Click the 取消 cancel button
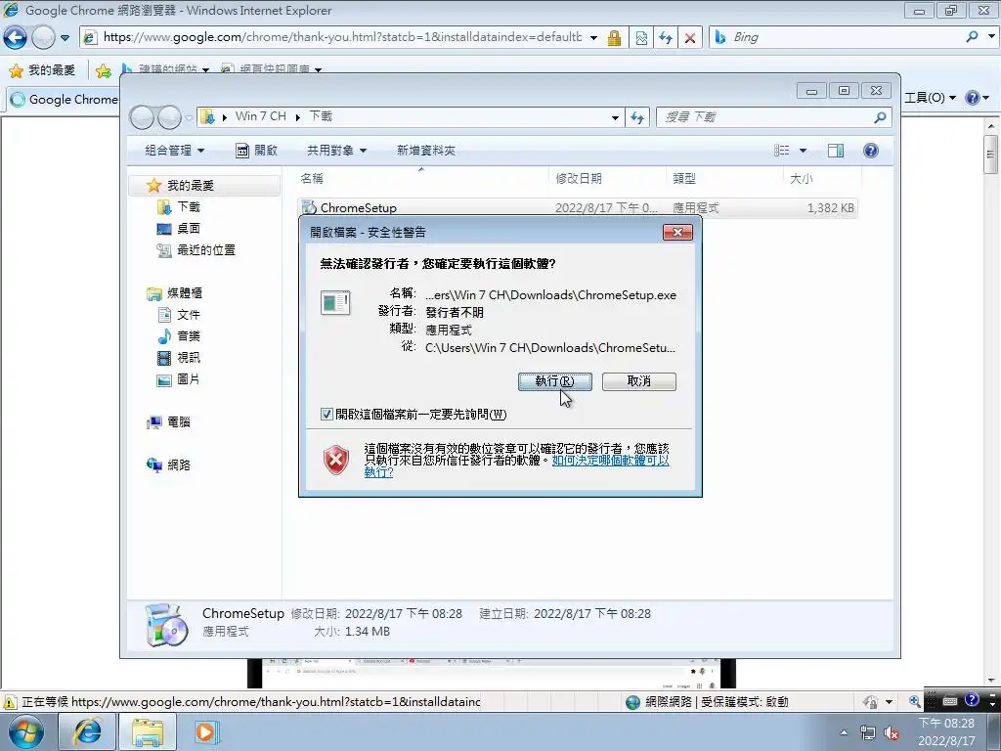 click(x=639, y=381)
